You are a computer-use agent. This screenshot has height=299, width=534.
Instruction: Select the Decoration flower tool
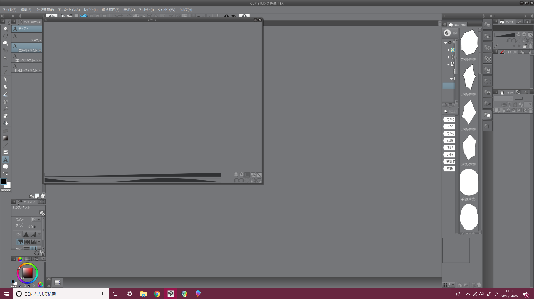tap(5, 109)
